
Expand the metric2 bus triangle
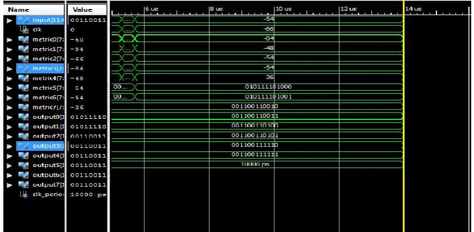pos(10,59)
